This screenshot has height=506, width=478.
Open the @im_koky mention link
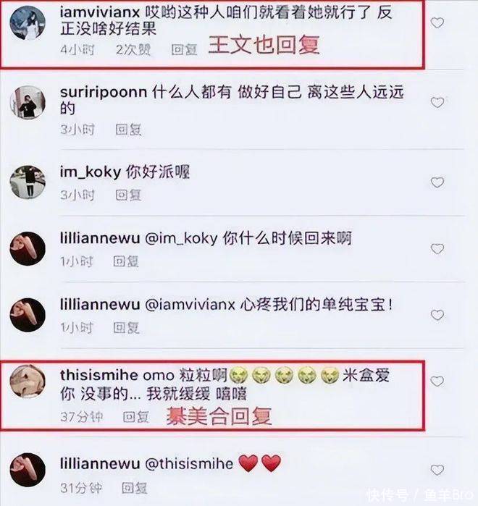pyautogui.click(x=181, y=239)
